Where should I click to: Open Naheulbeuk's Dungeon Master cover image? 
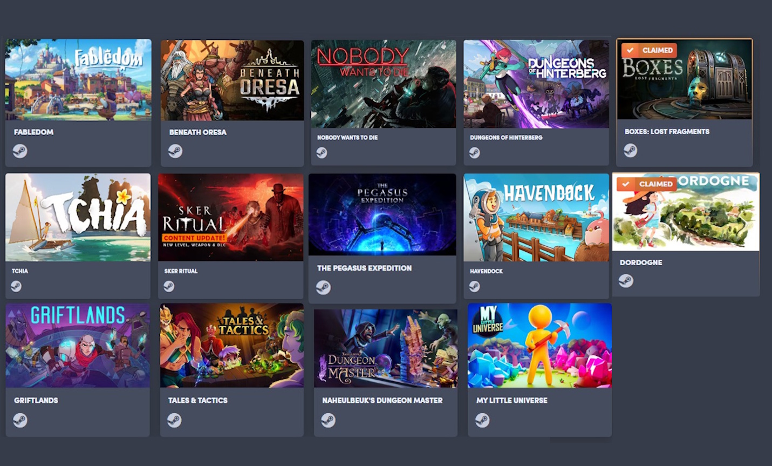[x=386, y=348]
